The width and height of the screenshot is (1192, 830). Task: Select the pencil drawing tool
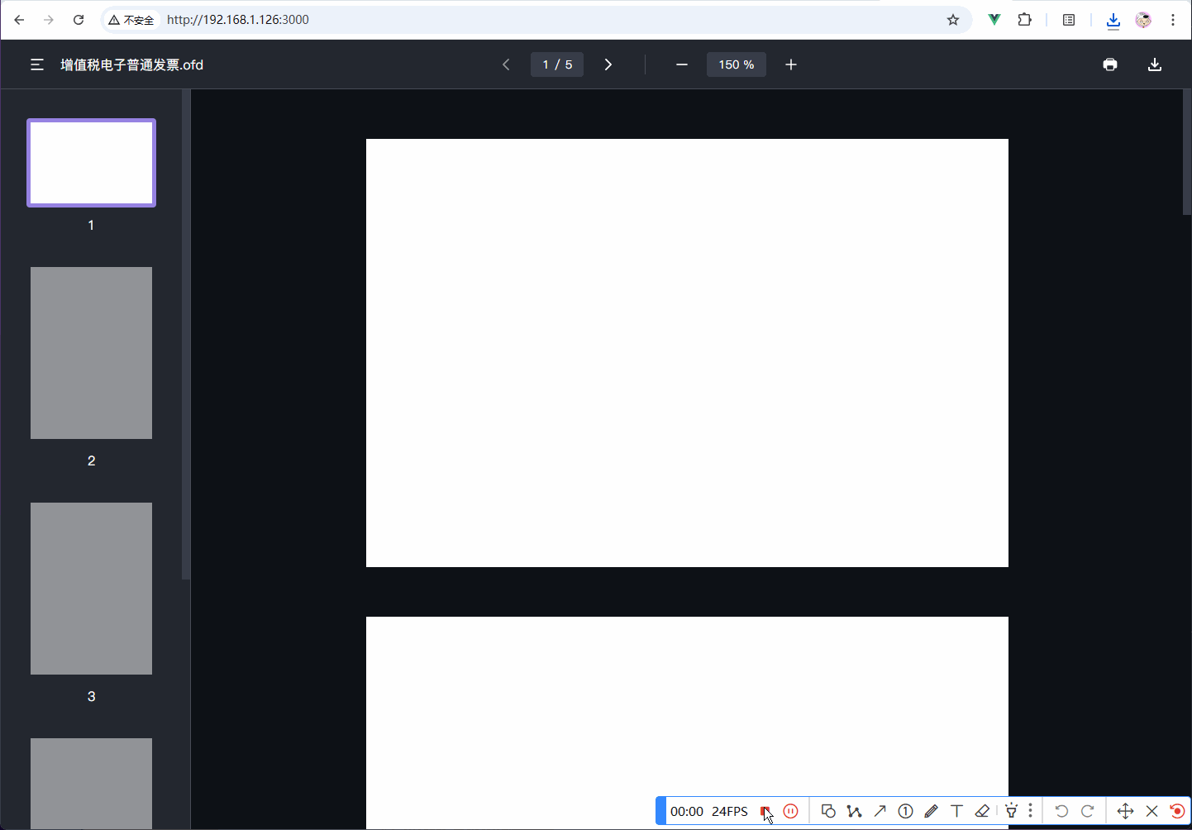931,811
